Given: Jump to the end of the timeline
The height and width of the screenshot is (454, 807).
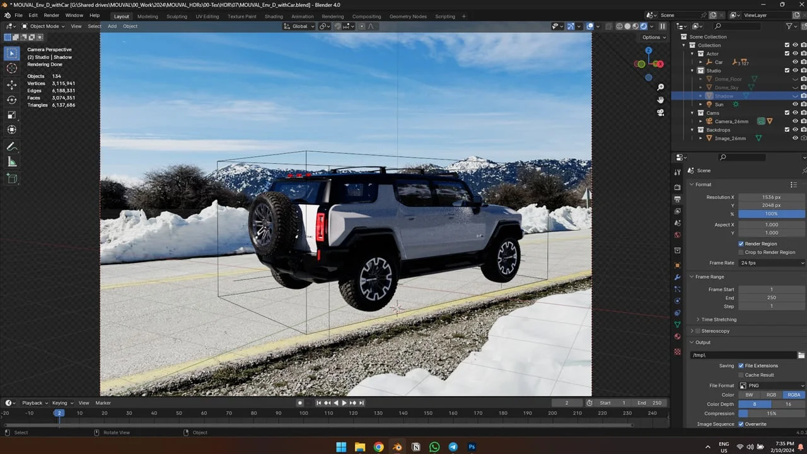Looking at the screenshot, I should 361,402.
